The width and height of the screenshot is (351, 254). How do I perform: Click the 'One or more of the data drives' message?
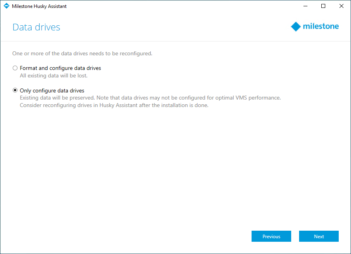point(82,54)
